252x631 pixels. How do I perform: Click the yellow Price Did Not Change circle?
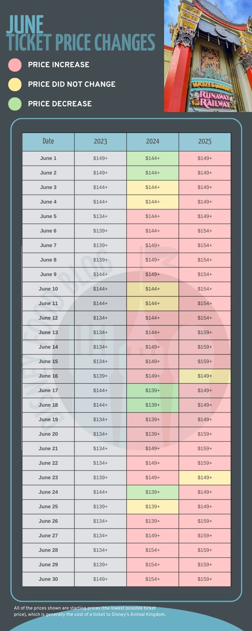click(15, 84)
